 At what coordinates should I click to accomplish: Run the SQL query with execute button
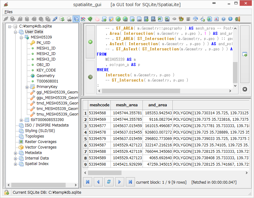click(x=245, y=54)
